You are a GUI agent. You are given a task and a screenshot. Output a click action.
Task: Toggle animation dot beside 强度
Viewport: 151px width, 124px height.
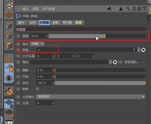(x=18, y=36)
